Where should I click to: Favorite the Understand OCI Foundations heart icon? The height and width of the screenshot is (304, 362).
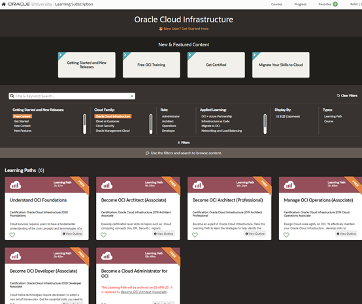point(12,235)
